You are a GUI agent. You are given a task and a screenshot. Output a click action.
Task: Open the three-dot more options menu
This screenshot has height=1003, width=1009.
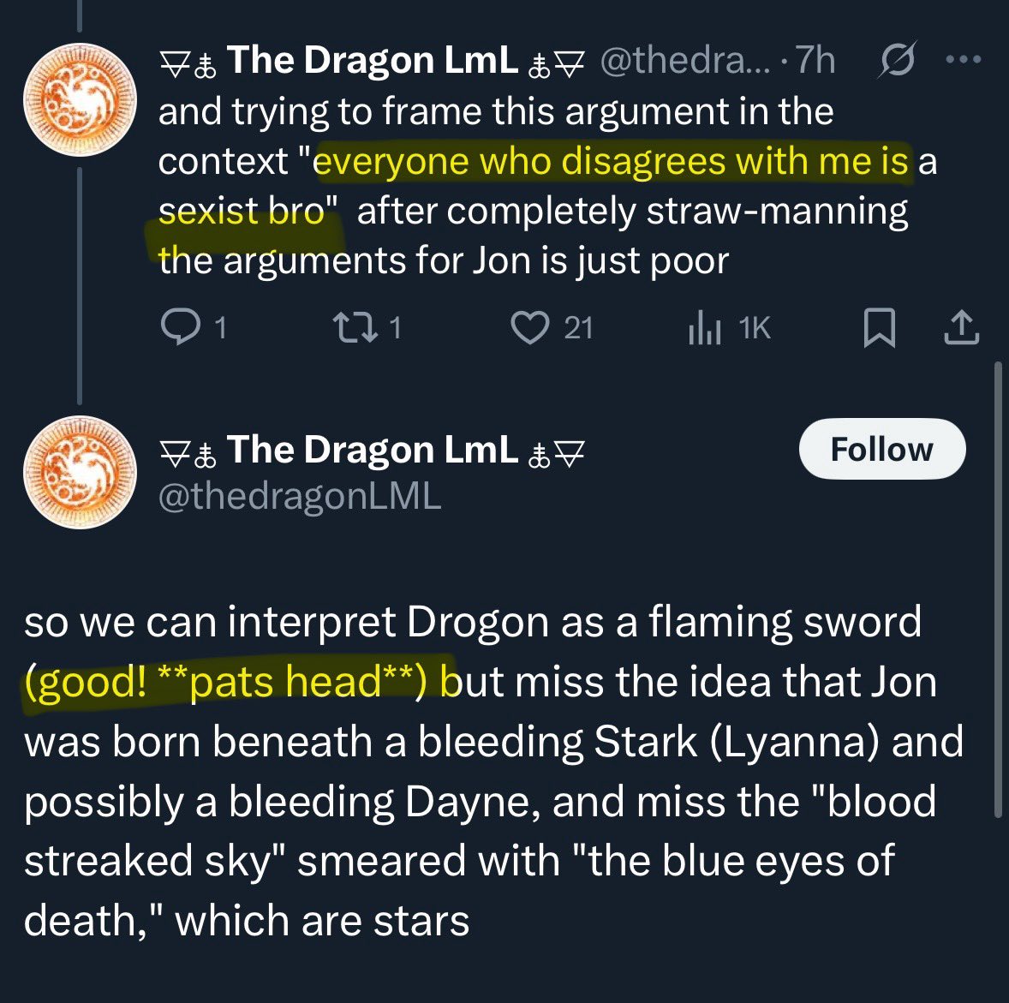coord(964,59)
